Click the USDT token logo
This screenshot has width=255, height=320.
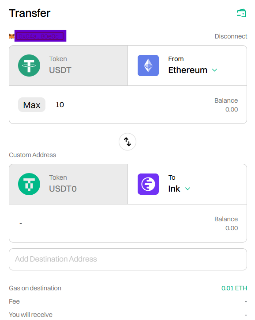(x=29, y=66)
